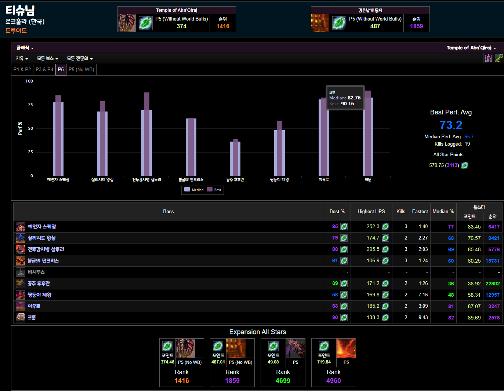Open the 클래식 dropdown
Viewport: 504px width, 391px height.
(x=25, y=48)
